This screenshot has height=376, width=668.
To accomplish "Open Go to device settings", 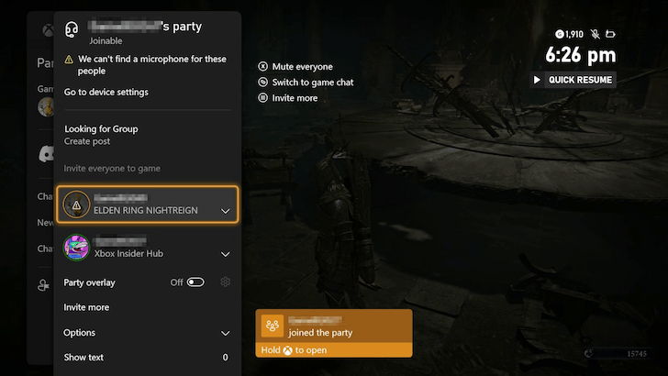I will [x=106, y=92].
